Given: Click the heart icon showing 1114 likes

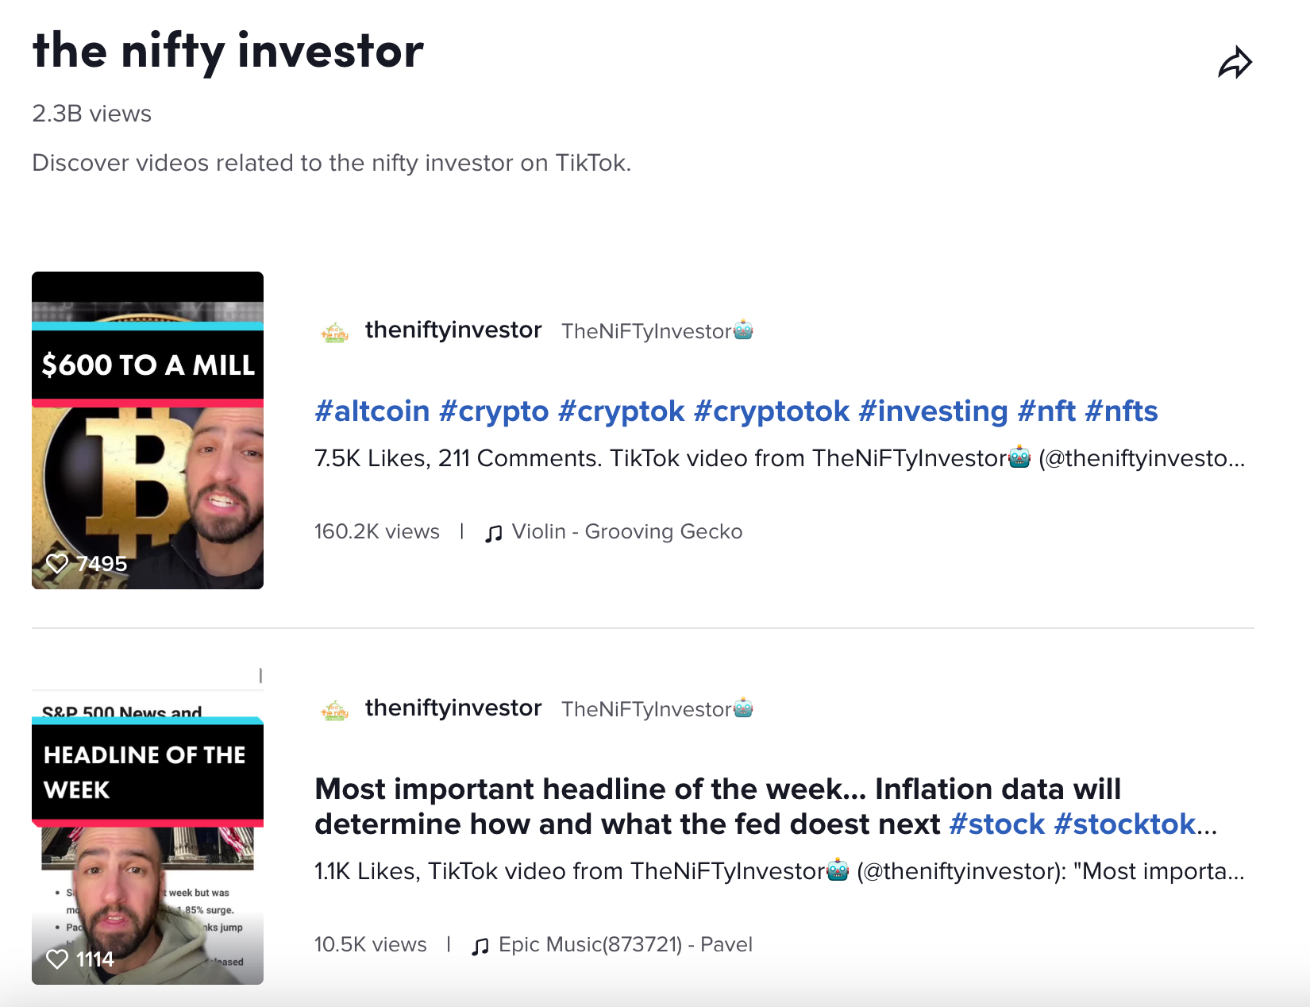Looking at the screenshot, I should click(x=57, y=959).
